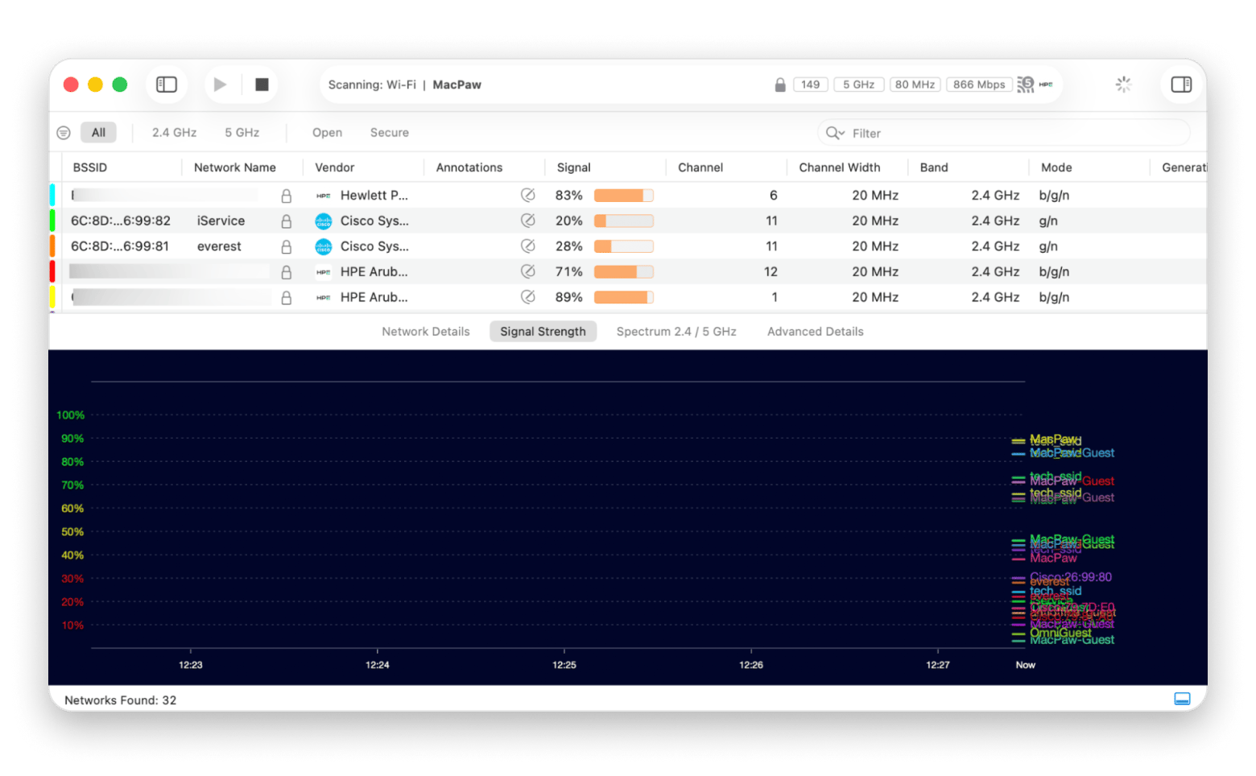Toggle the left sidebar panel
The image size is (1256, 776).
167,85
